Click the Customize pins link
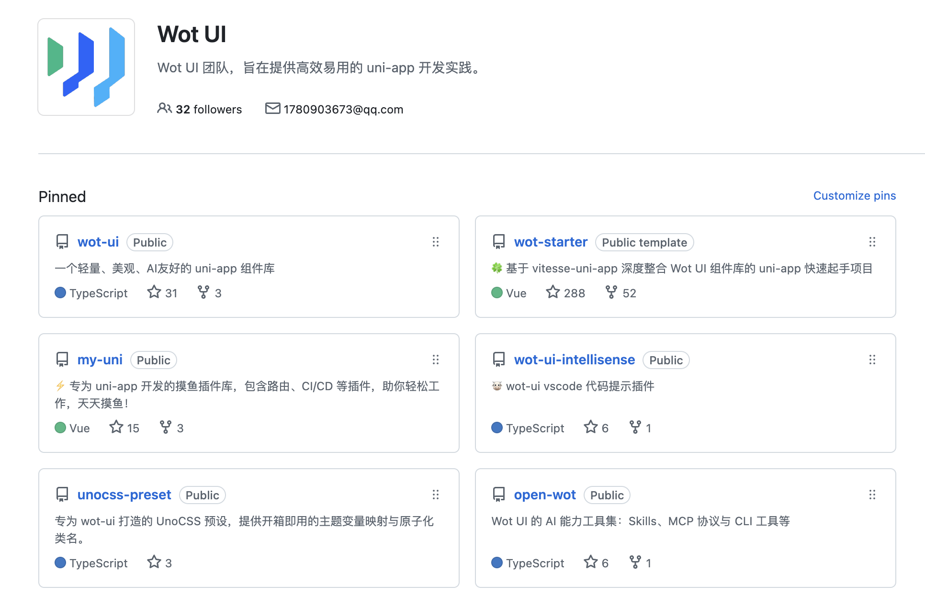This screenshot has height=608, width=925. coord(854,195)
